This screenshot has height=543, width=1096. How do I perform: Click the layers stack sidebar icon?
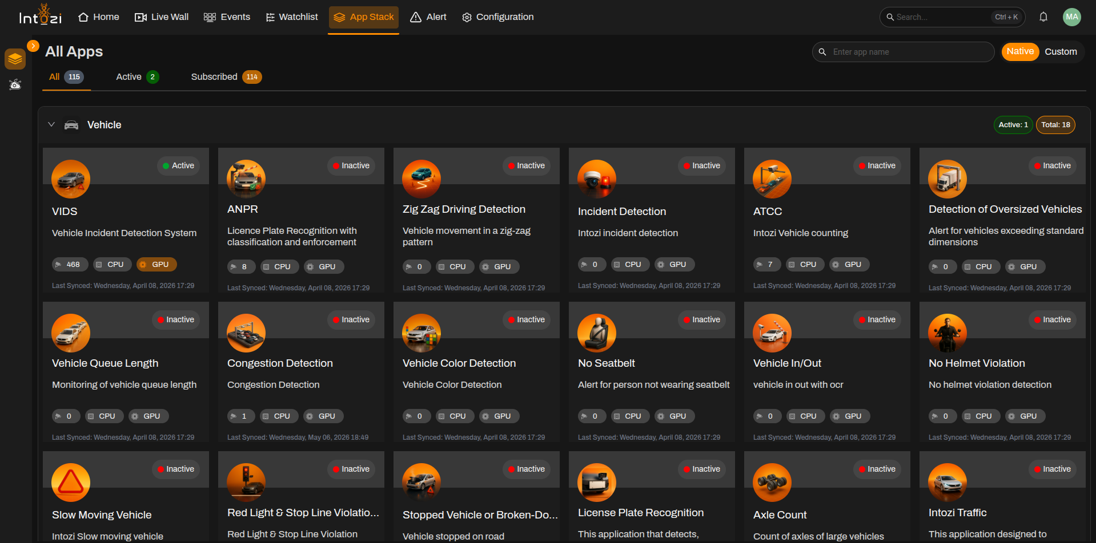coord(15,59)
